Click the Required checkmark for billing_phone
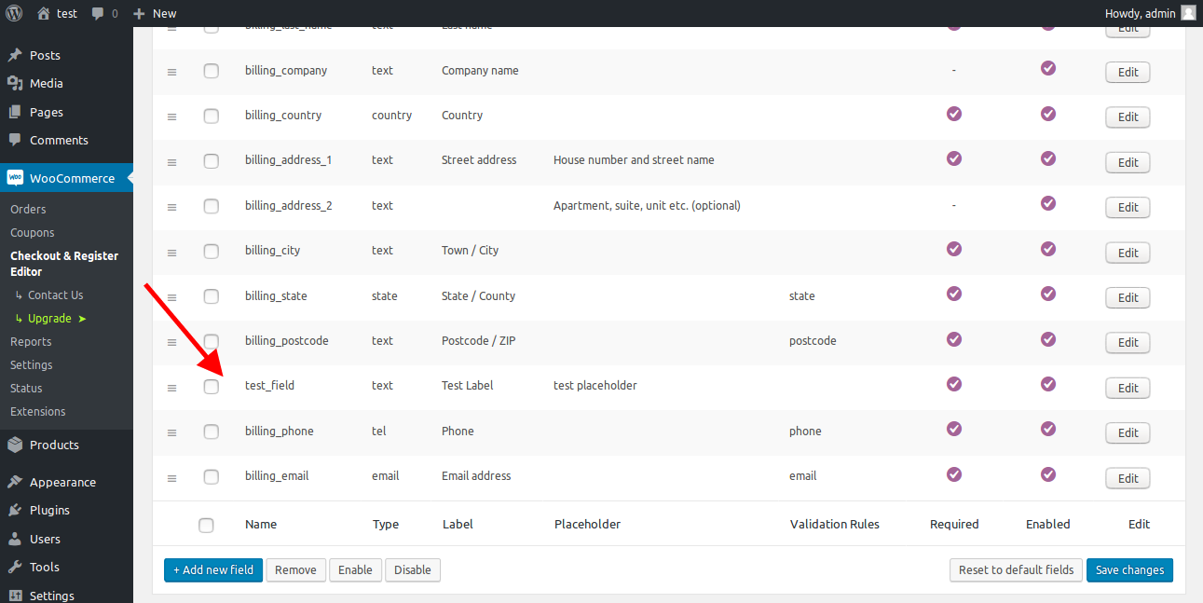The height and width of the screenshot is (603, 1203). (953, 429)
